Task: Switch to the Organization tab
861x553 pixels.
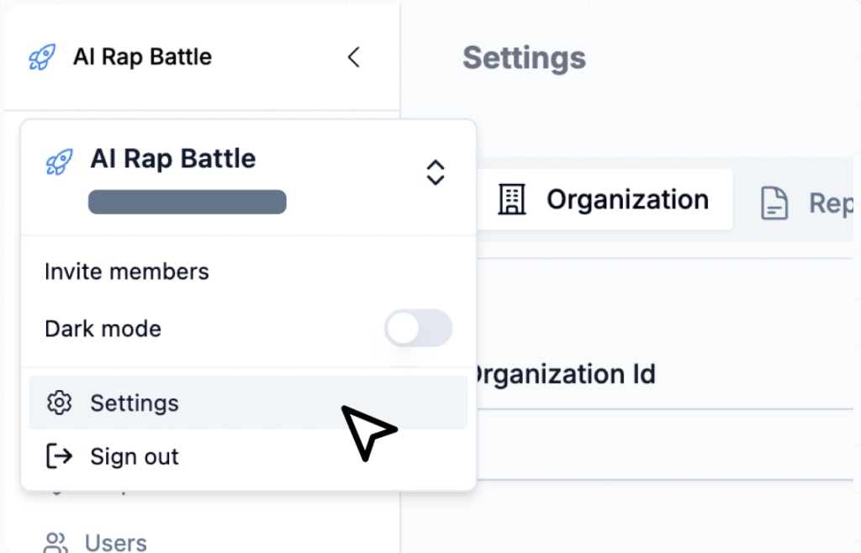Action: coord(627,200)
